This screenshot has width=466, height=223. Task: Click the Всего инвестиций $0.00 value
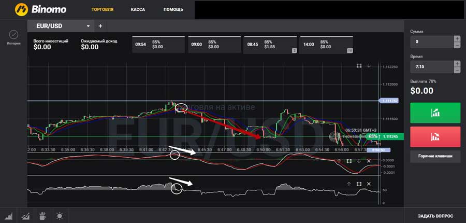(x=42, y=47)
